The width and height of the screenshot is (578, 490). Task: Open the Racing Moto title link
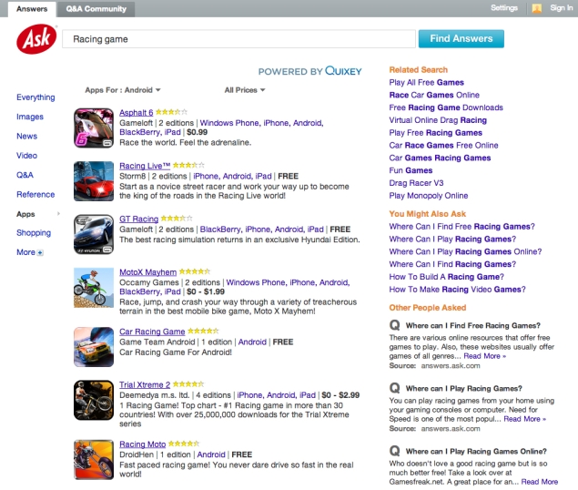(x=142, y=444)
